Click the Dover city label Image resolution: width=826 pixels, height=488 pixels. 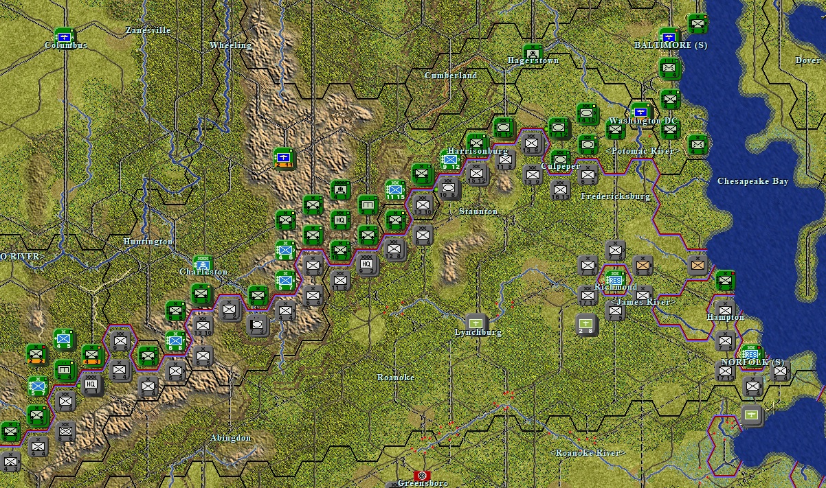coord(808,60)
